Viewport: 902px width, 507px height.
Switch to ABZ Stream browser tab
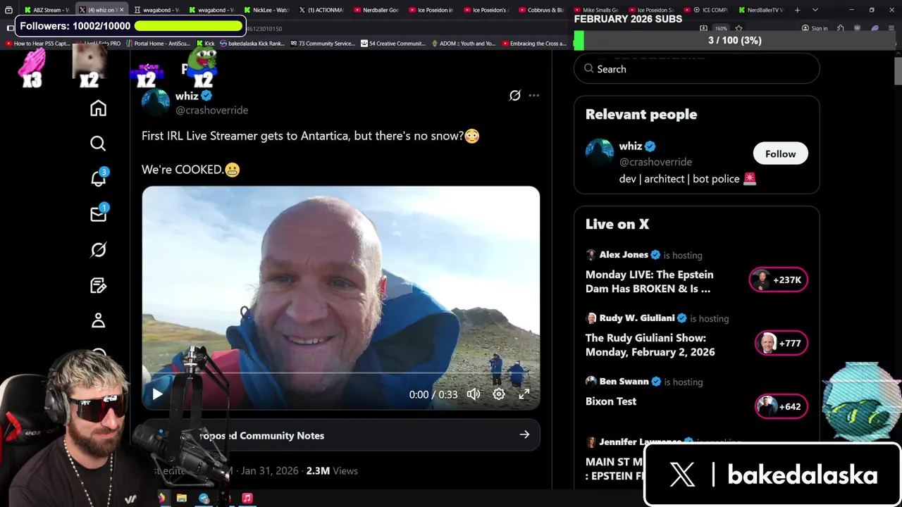[x=47, y=10]
